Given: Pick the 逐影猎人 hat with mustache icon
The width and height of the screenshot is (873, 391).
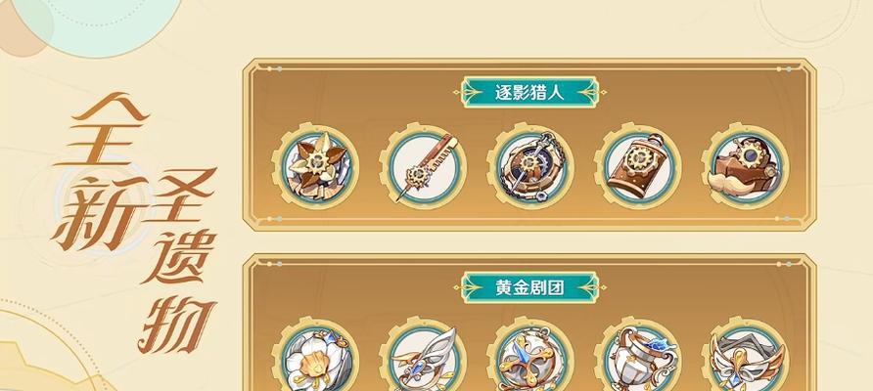Looking at the screenshot, I should coord(745,166).
